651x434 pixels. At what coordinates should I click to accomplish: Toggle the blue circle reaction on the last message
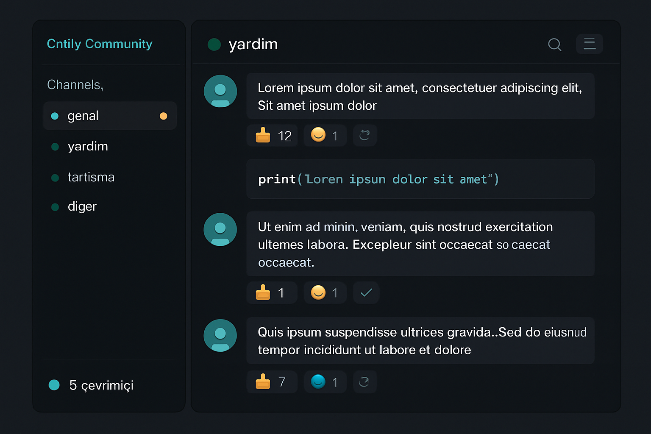coord(325,381)
